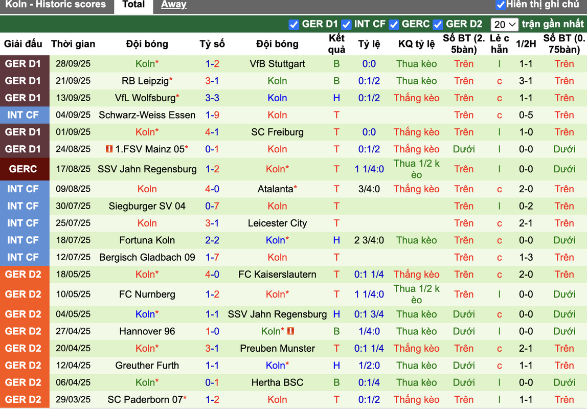Click Hertha BSC team name
Screen dimensions: 587x409
click(278, 382)
